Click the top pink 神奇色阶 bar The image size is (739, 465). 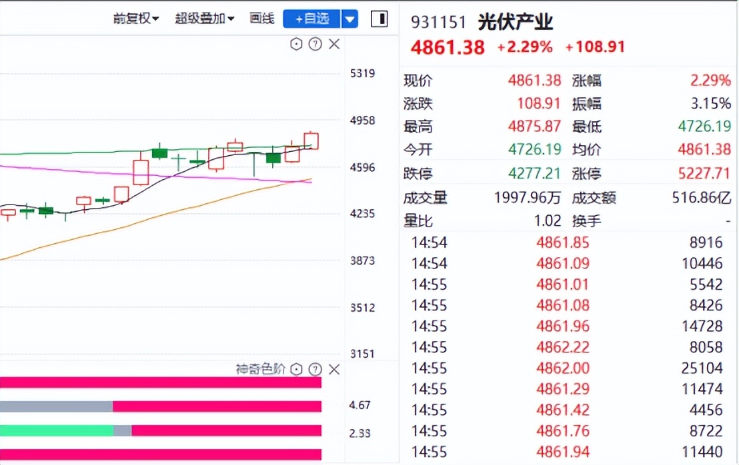(x=161, y=382)
